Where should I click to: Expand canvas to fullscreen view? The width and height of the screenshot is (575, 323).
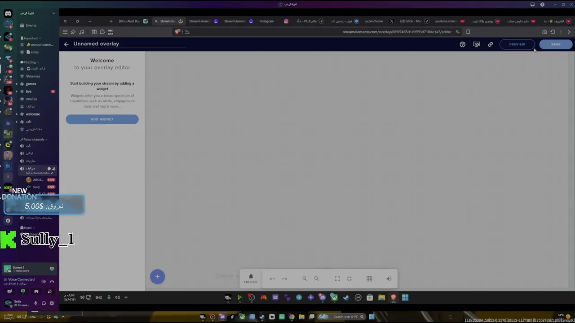(337, 279)
